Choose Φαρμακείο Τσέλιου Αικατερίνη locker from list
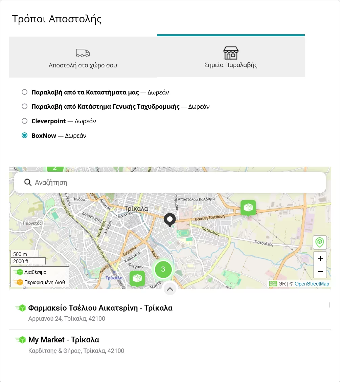340x382 pixels. click(100, 308)
